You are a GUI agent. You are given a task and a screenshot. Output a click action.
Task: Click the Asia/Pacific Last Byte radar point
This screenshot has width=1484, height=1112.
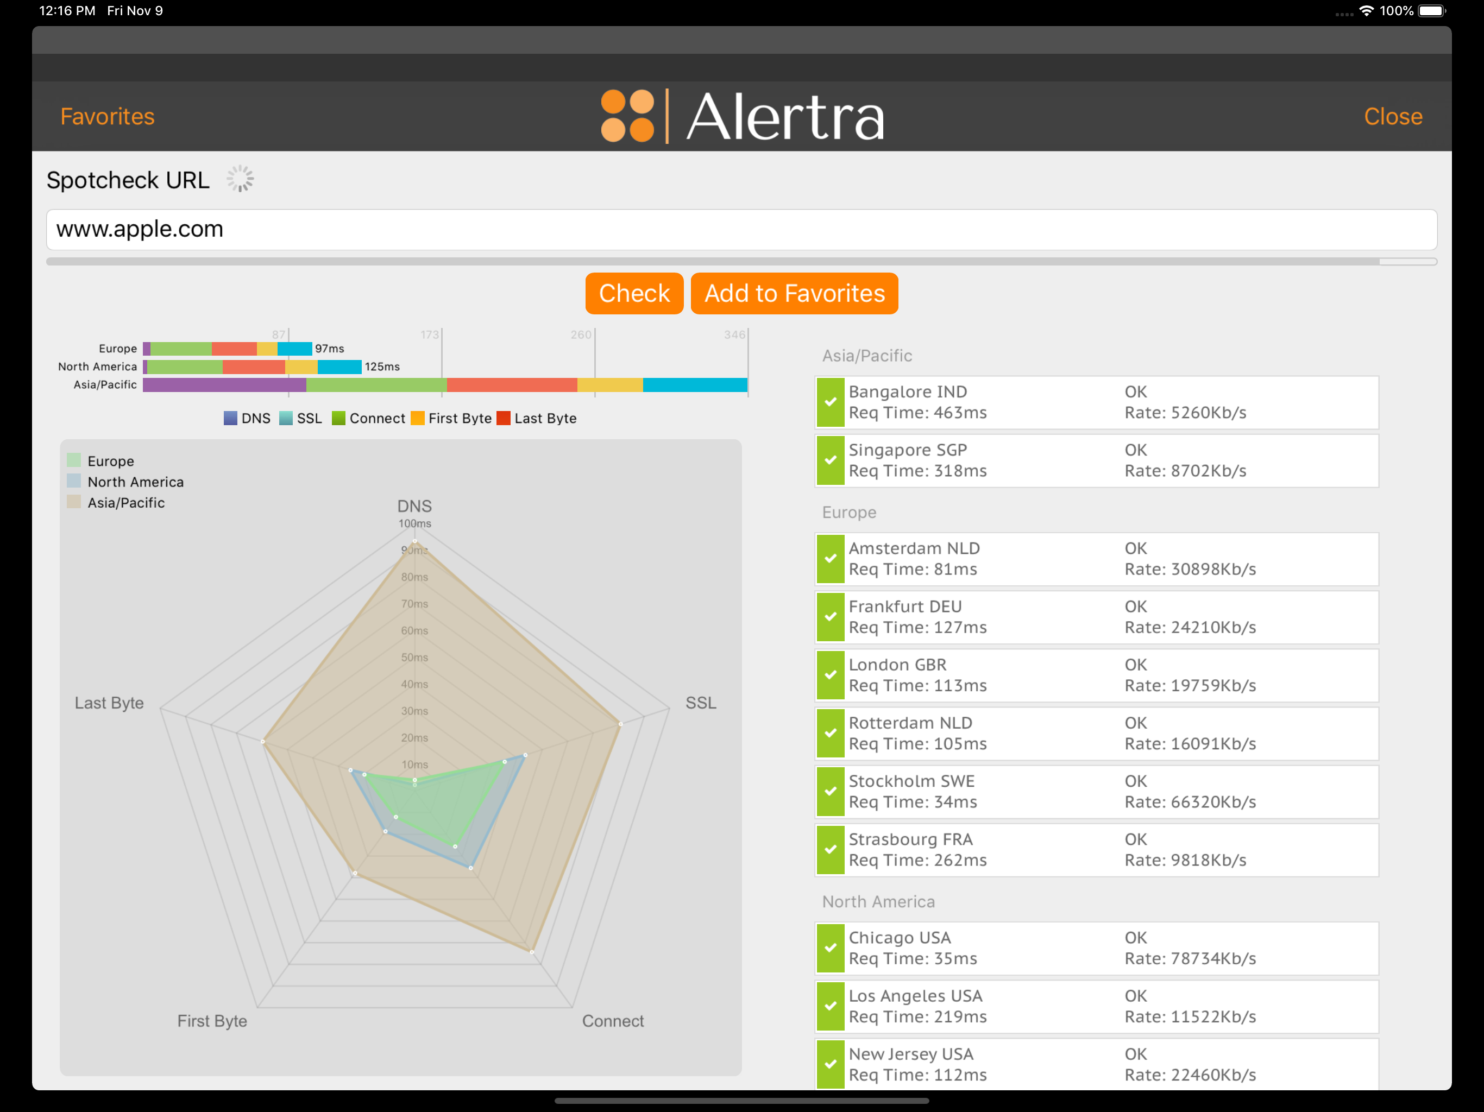[x=263, y=742]
